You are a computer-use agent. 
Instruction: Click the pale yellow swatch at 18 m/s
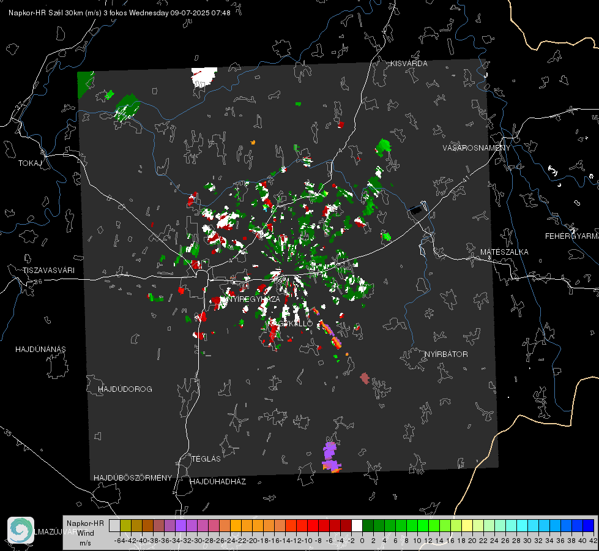click(x=467, y=525)
